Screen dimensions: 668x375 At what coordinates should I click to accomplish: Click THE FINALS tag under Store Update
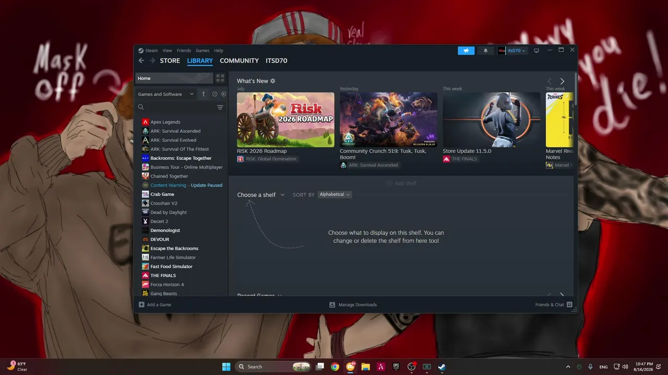coord(460,159)
